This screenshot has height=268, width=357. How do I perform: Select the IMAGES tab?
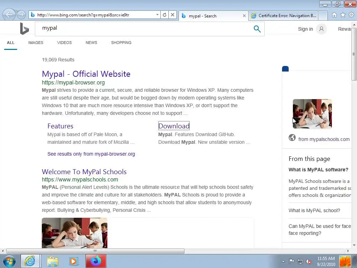point(36,43)
